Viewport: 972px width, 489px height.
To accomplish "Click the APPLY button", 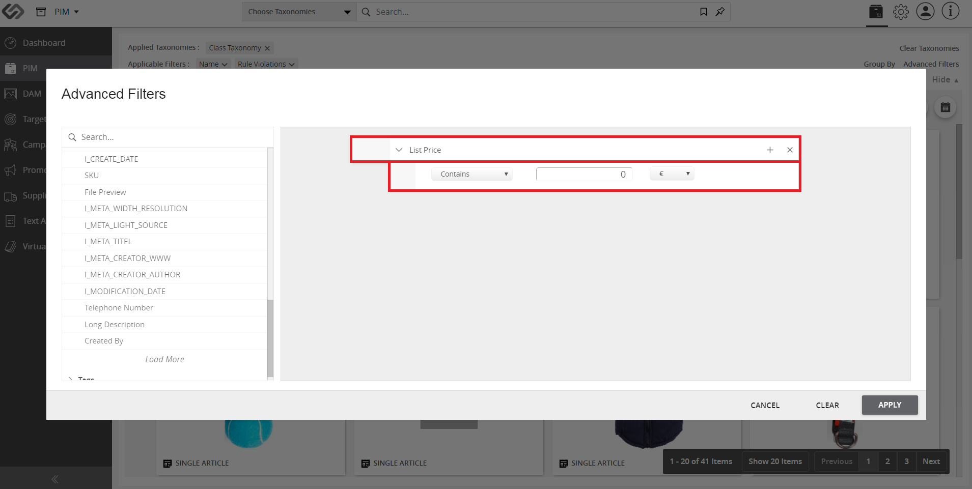I will [890, 405].
